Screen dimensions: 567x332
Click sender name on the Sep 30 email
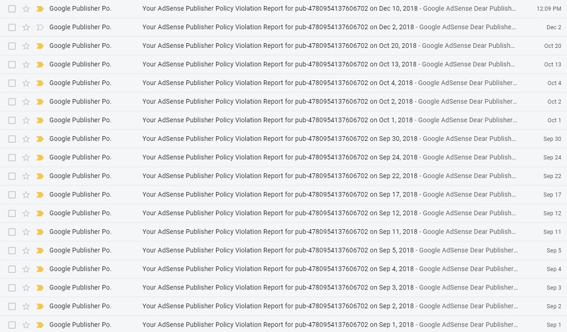point(80,139)
